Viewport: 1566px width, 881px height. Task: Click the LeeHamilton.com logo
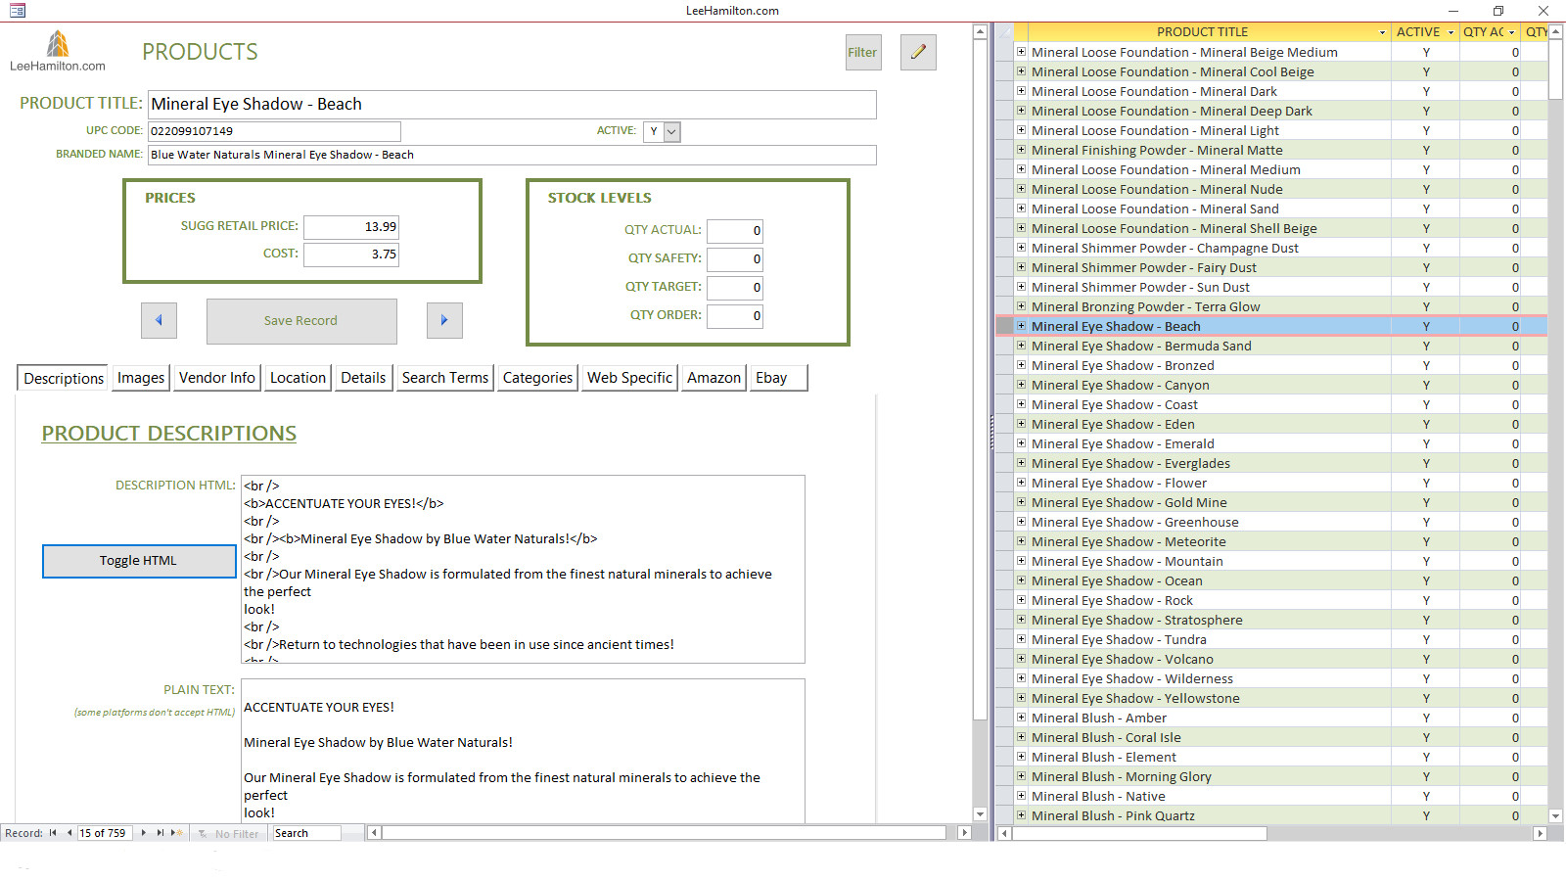coord(58,51)
